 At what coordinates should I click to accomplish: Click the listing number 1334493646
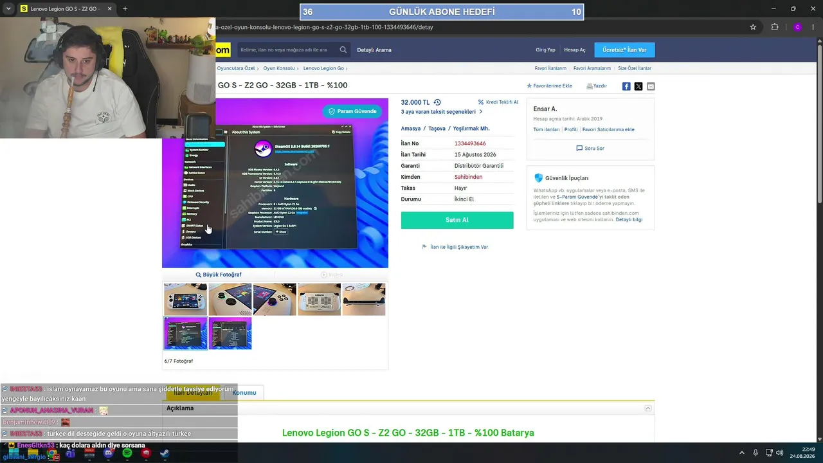(x=470, y=143)
